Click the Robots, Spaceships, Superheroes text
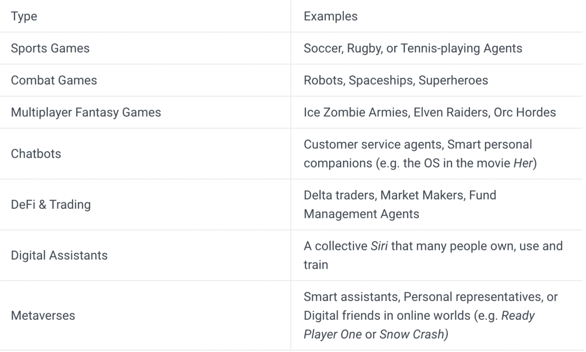This screenshot has height=352, width=586. coord(396,80)
